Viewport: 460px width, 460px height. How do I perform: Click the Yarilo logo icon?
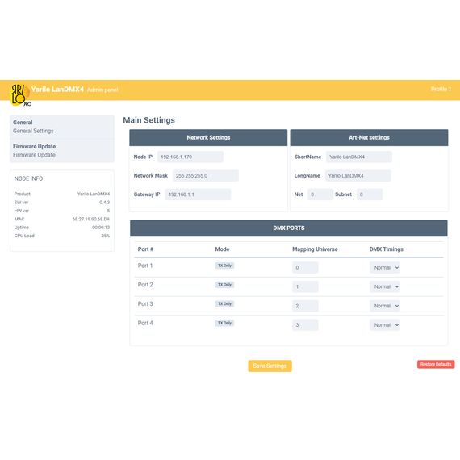[x=20, y=94]
